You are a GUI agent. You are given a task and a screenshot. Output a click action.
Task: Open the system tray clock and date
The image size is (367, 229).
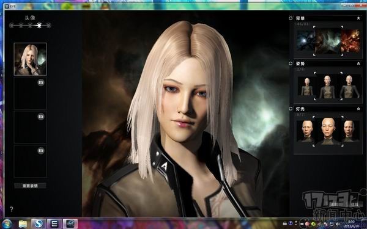pos(351,224)
